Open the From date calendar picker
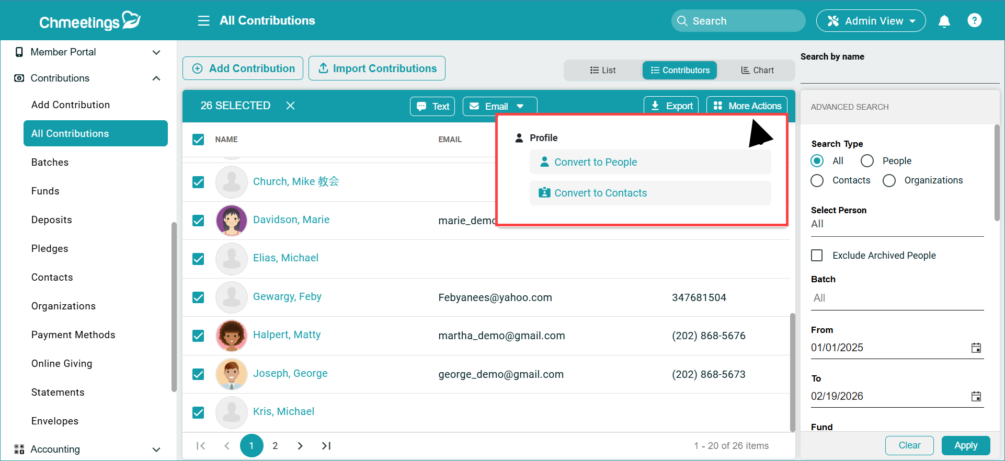 pyautogui.click(x=976, y=348)
